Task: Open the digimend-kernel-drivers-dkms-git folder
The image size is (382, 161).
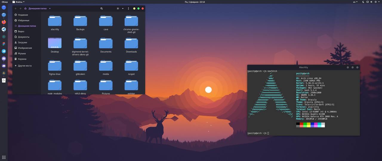Action: coord(80,47)
